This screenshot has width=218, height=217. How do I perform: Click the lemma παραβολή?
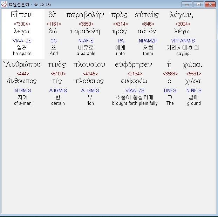(x=85, y=32)
